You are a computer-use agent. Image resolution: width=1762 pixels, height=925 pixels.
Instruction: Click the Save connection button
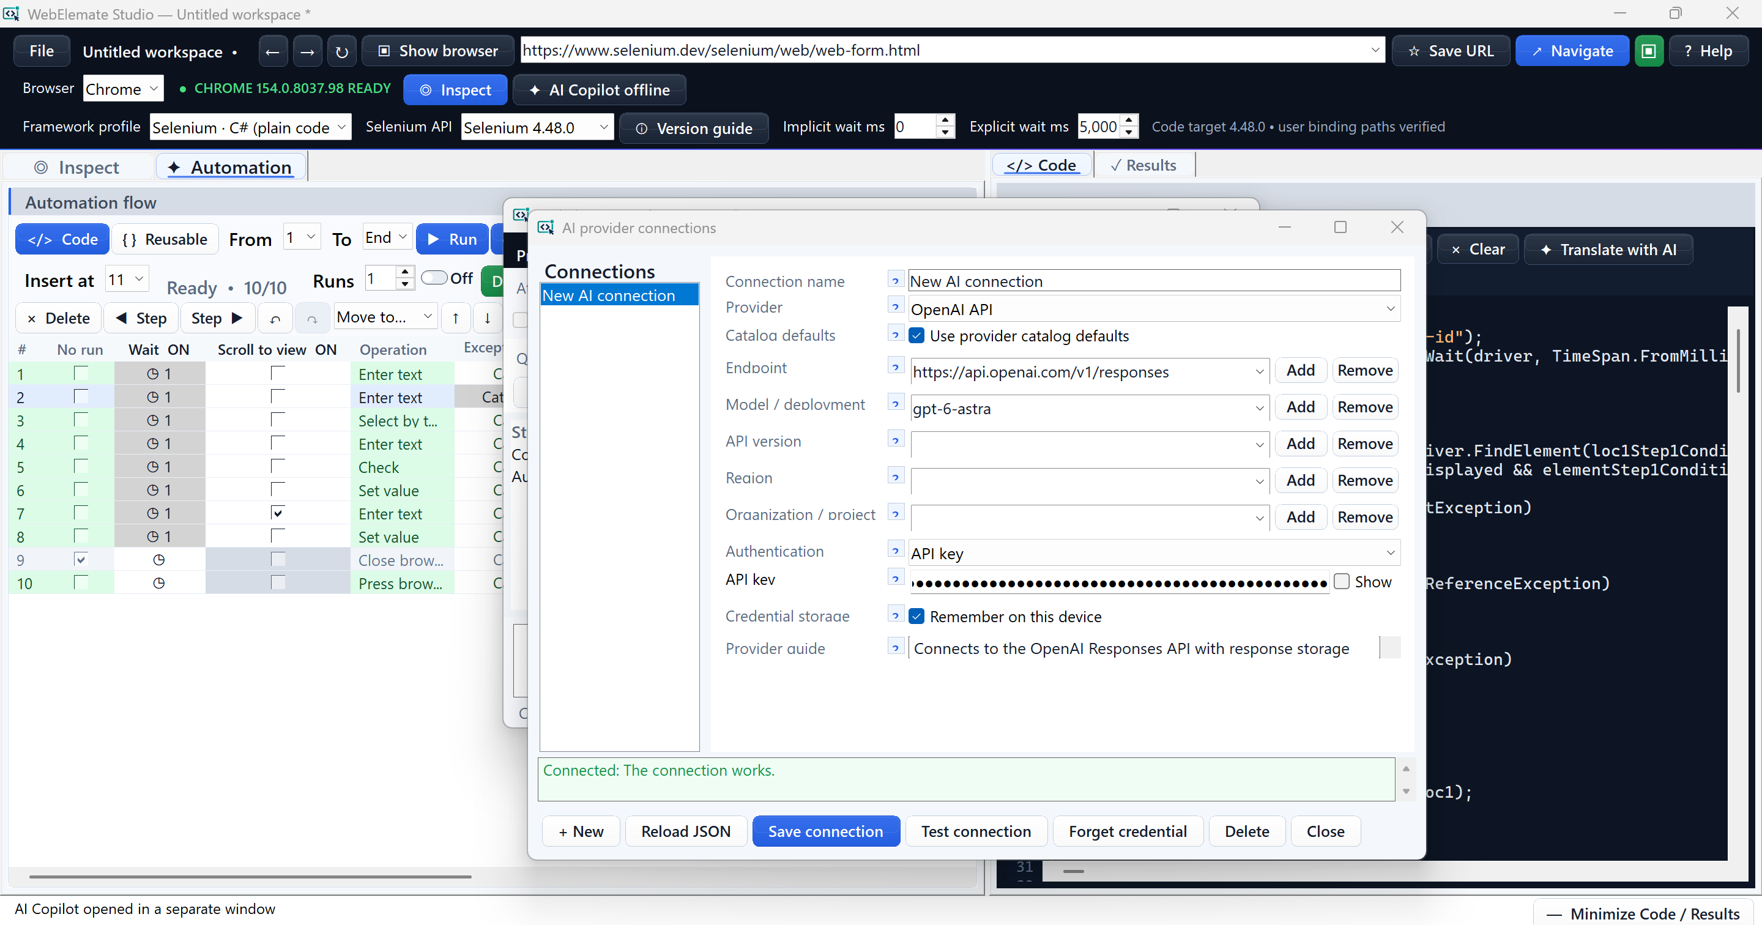(825, 831)
